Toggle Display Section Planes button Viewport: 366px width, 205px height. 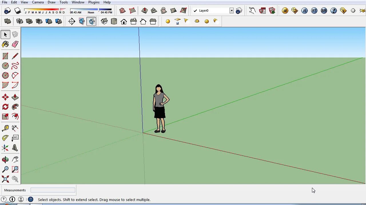coord(82,21)
